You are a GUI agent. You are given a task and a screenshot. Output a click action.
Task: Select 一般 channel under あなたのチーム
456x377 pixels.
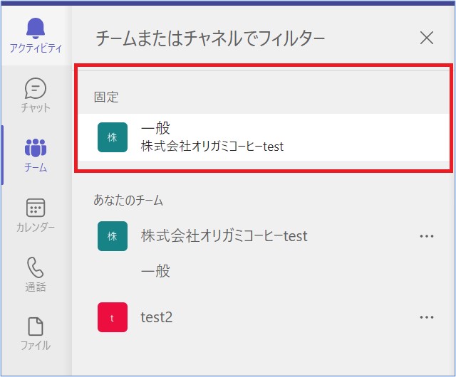pyautogui.click(x=155, y=272)
